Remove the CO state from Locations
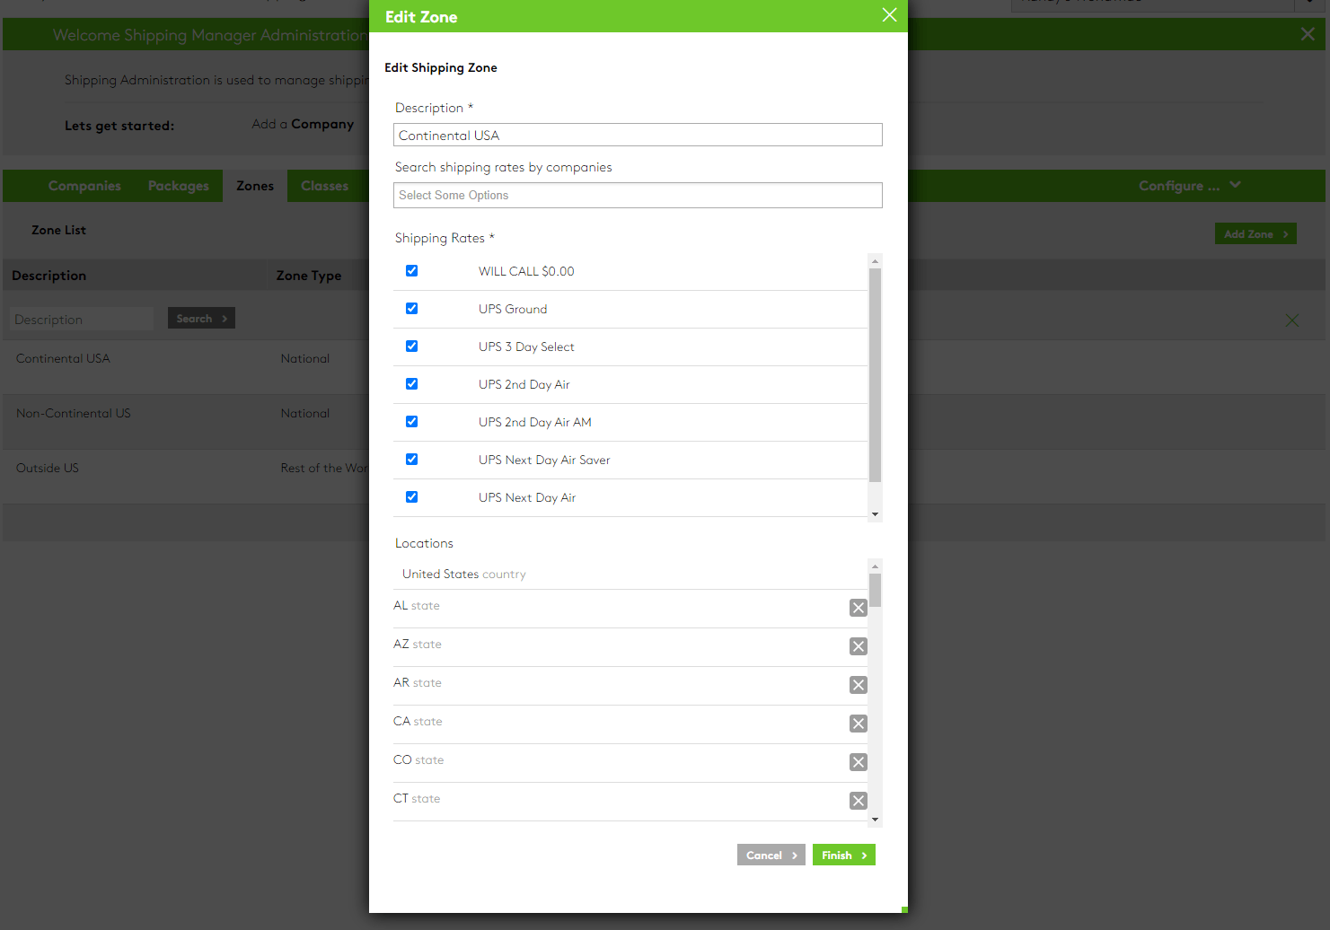Image resolution: width=1330 pixels, height=930 pixels. point(858,762)
